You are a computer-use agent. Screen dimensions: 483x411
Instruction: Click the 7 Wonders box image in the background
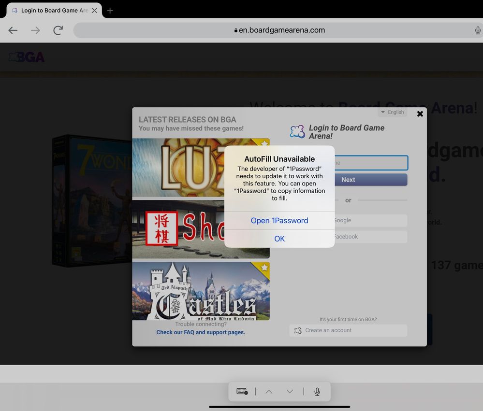coord(92,200)
